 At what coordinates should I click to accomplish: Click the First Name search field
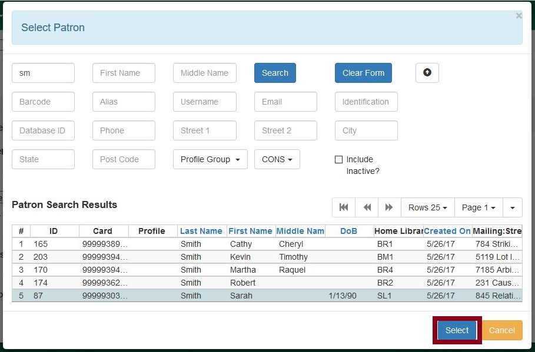coord(124,73)
